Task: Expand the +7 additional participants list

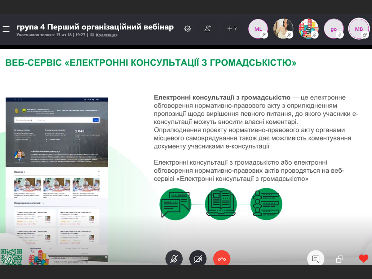Action: click(x=232, y=29)
